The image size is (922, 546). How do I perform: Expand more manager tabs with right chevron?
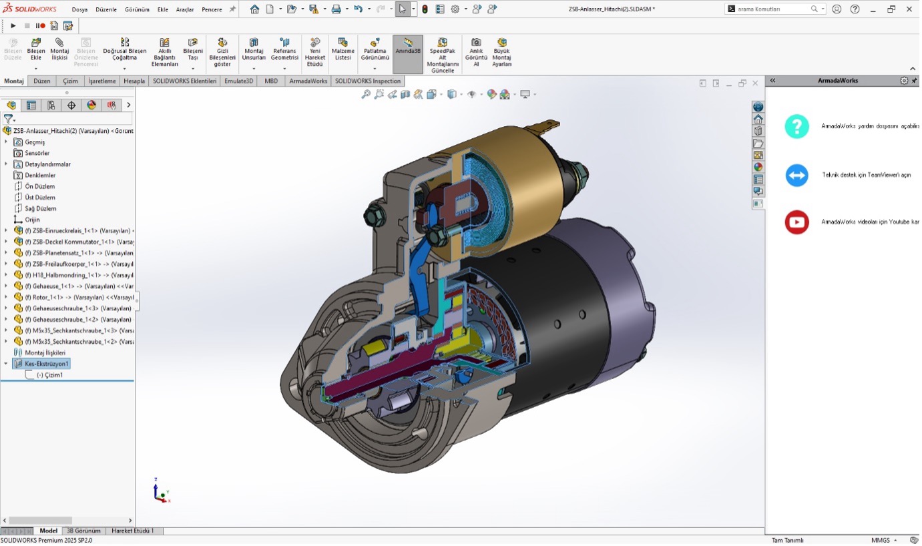click(x=129, y=105)
